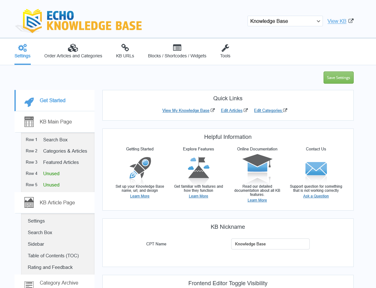
Task: Select Row 1 Search Box
Action: point(58,140)
